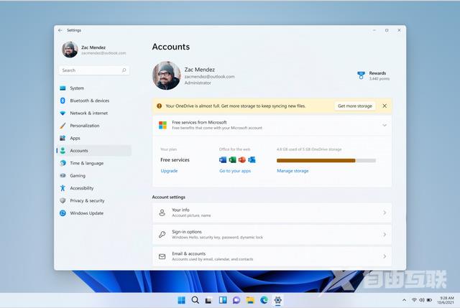The image size is (460, 308).
Task: Go to Privacy & security section
Action: (94, 201)
